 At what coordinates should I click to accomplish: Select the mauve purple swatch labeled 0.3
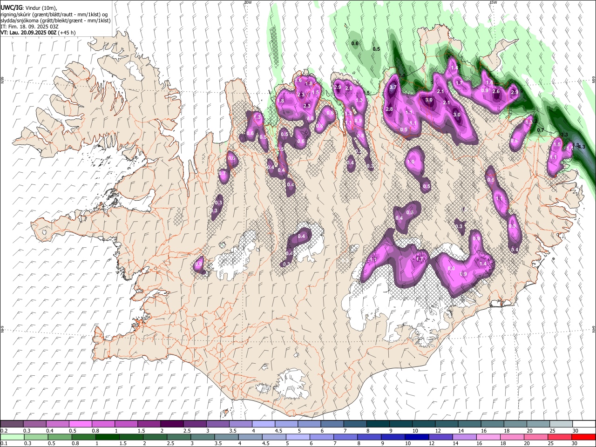(x=34, y=424)
